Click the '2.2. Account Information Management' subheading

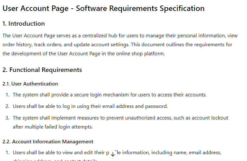tap(48, 141)
